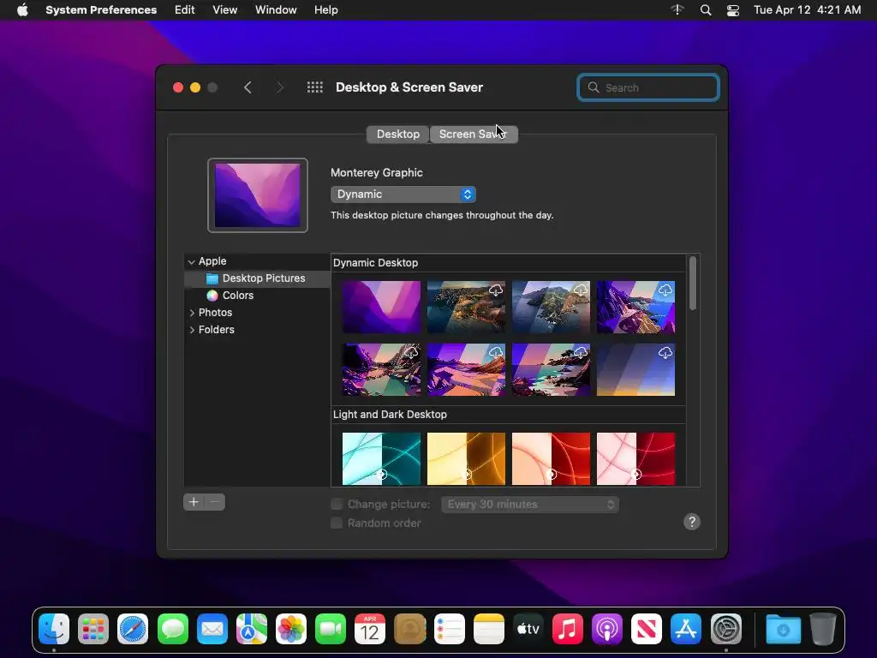Collapse the Apple tree section

coord(191,261)
